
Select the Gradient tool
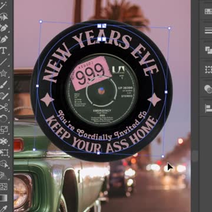(4, 198)
